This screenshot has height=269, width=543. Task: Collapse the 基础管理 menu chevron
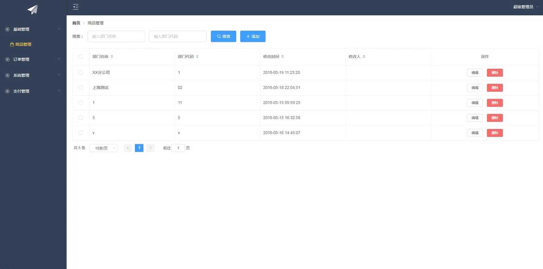click(59, 29)
